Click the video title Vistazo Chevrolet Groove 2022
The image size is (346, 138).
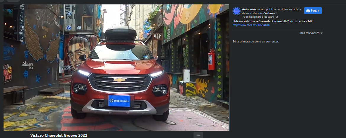click(59, 135)
